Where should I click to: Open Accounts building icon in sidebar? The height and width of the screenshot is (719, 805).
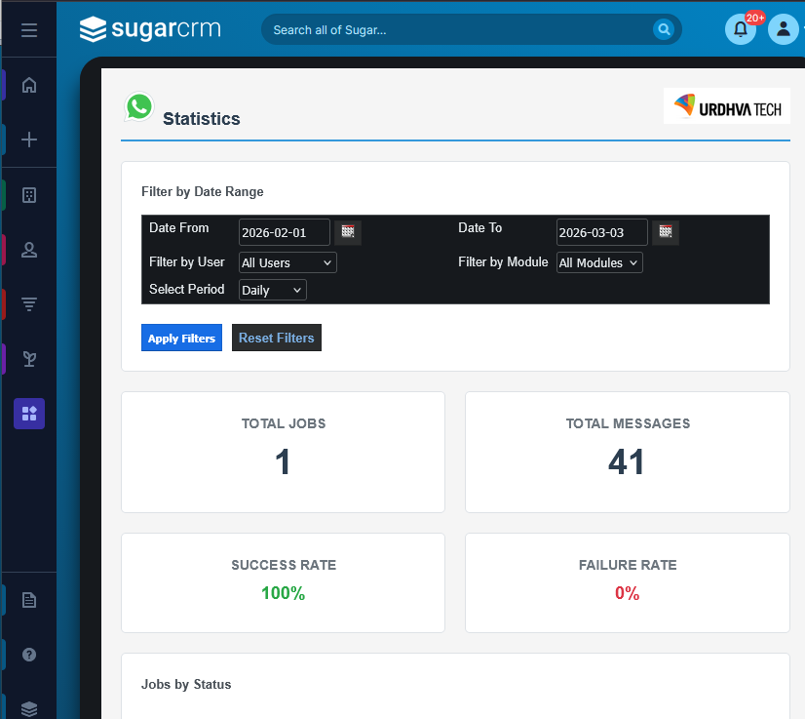[x=29, y=195]
